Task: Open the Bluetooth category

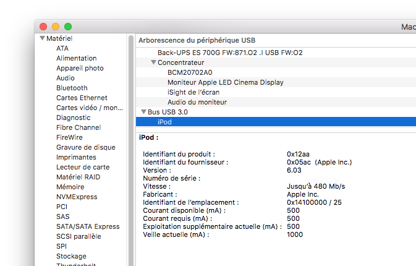Action: click(72, 88)
